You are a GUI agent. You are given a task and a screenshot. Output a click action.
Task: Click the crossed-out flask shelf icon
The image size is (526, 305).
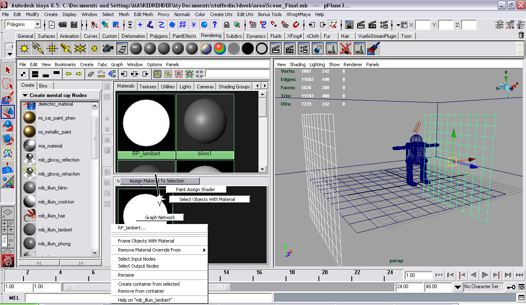[x=345, y=49]
